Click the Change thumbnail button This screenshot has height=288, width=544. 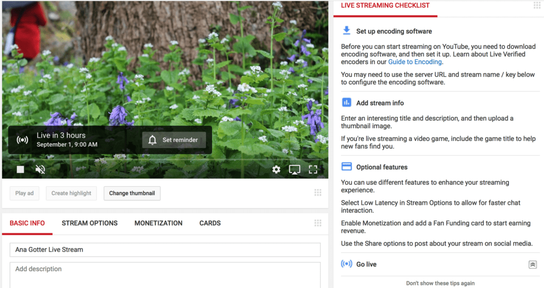[x=132, y=193]
